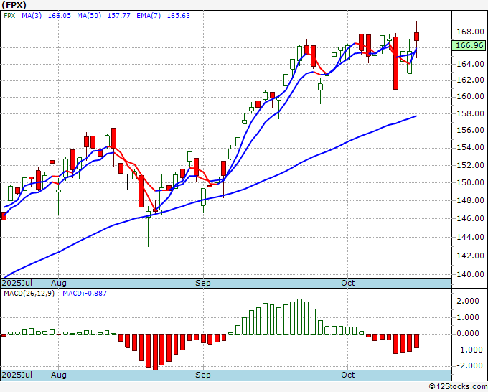This screenshot has height=392, width=488.
Task: Select the MA(50) legend label
Action: (x=89, y=16)
